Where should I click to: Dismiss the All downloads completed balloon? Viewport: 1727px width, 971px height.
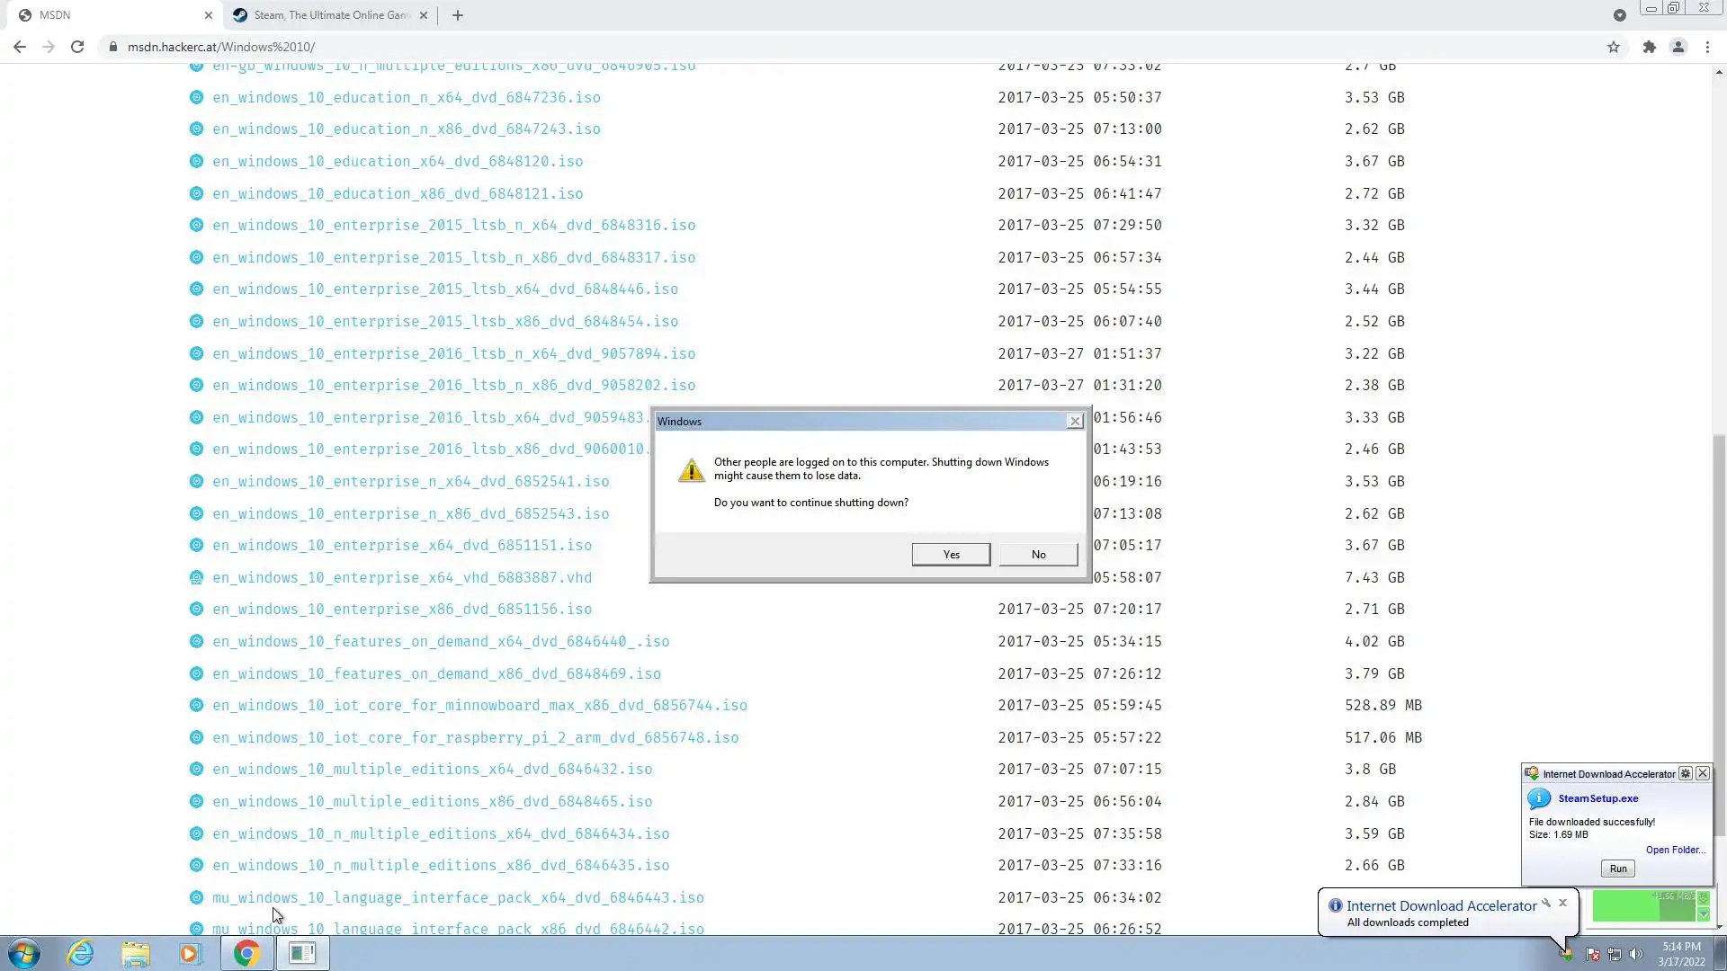(1563, 904)
